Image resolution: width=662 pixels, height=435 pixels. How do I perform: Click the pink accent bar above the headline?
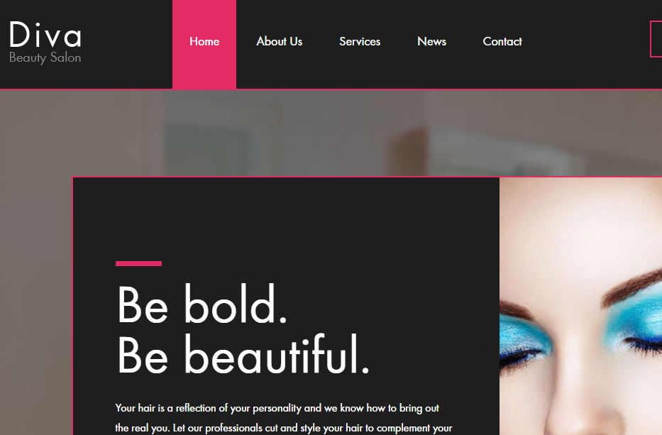[x=138, y=263]
